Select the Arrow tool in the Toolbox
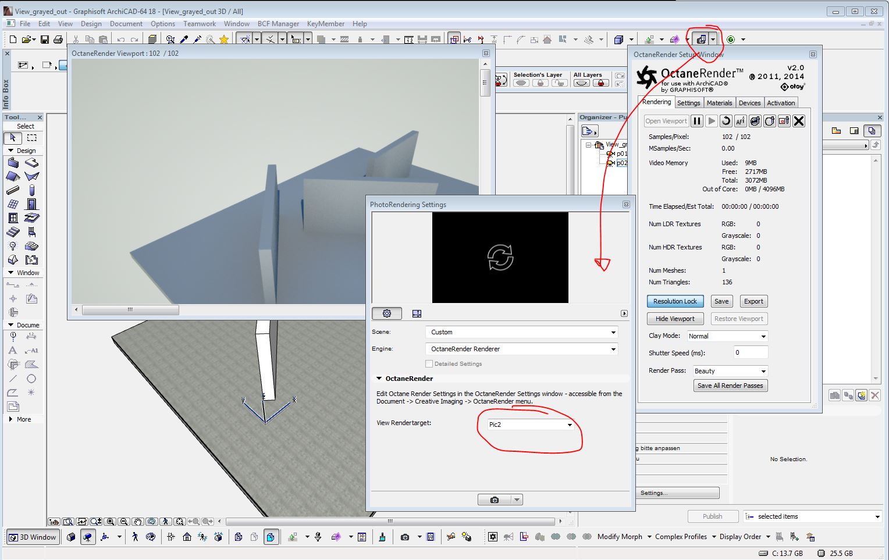This screenshot has width=889, height=560. [13, 138]
